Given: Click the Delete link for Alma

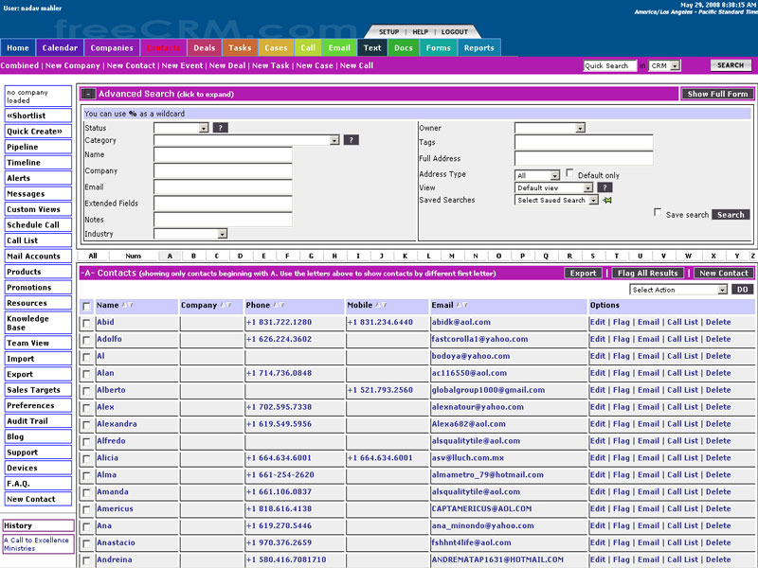Looking at the screenshot, I should pos(718,475).
